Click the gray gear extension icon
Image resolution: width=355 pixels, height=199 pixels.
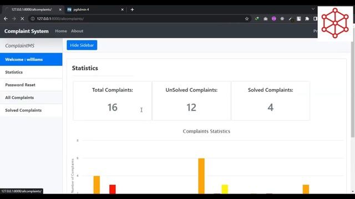click(282, 19)
